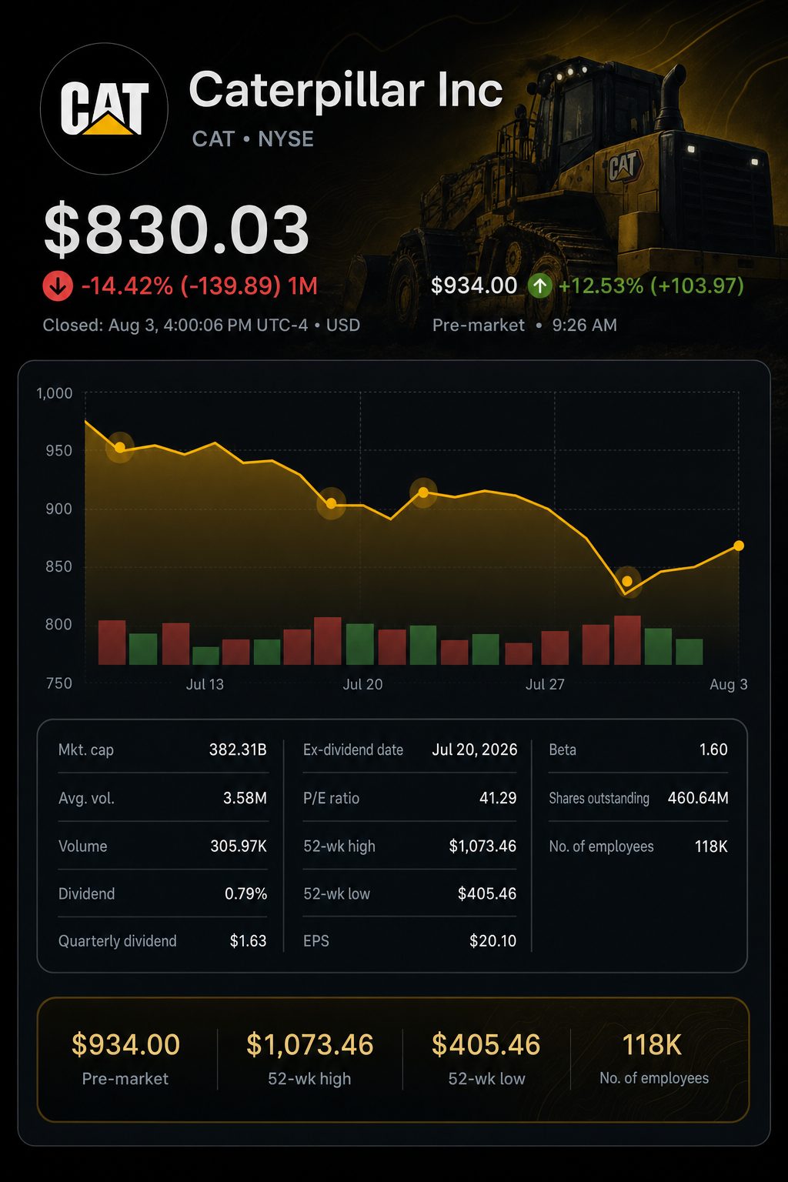Click the 52-wk high value in the stats table
Image resolution: width=788 pixels, height=1182 pixels.
coord(482,846)
